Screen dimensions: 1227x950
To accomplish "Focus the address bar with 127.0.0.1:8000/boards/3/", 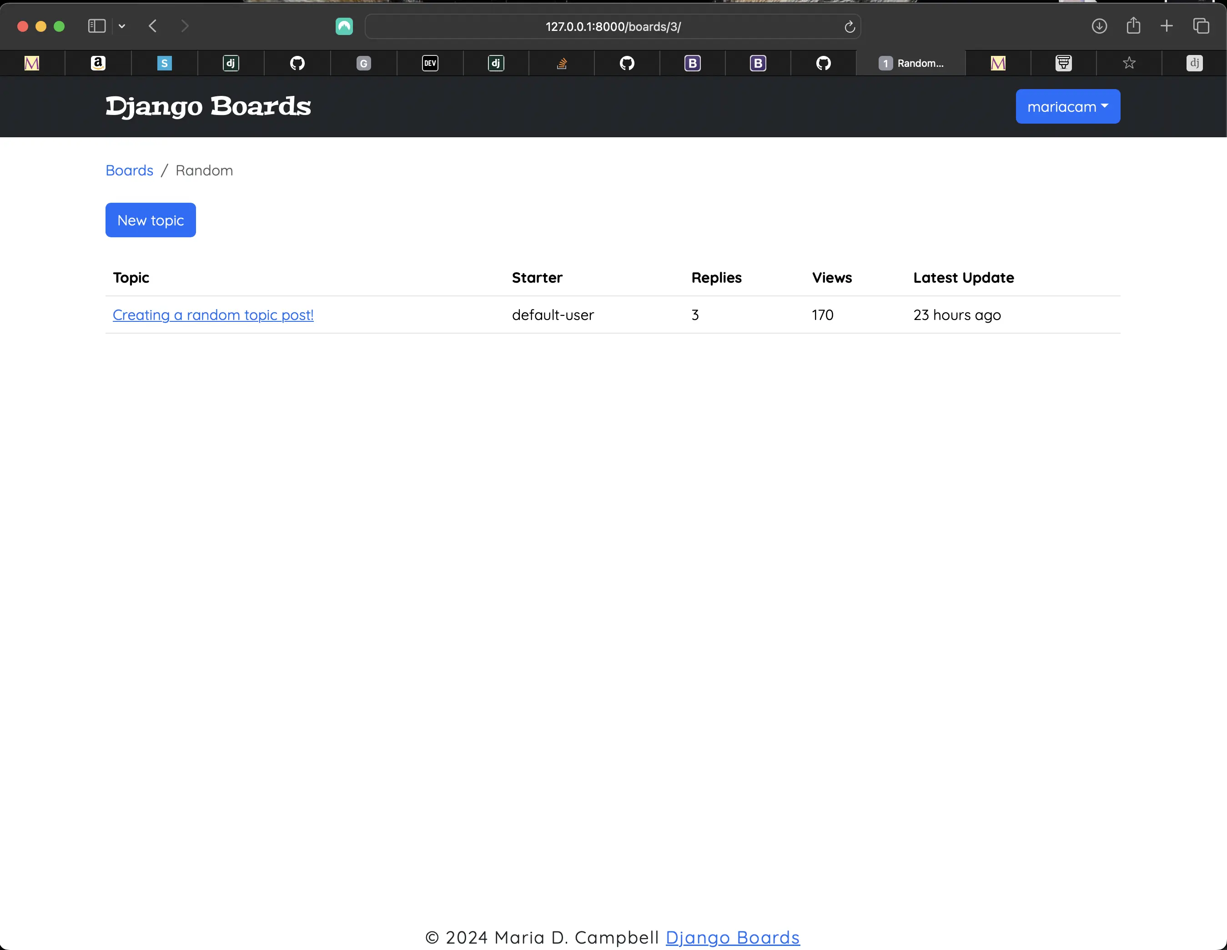I will pyautogui.click(x=613, y=26).
